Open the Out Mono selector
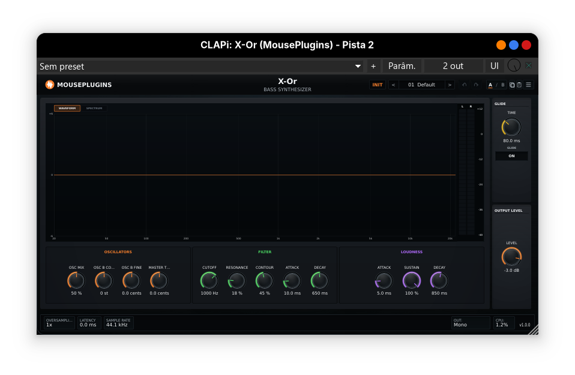The height and width of the screenshot is (375, 575). coord(471,323)
